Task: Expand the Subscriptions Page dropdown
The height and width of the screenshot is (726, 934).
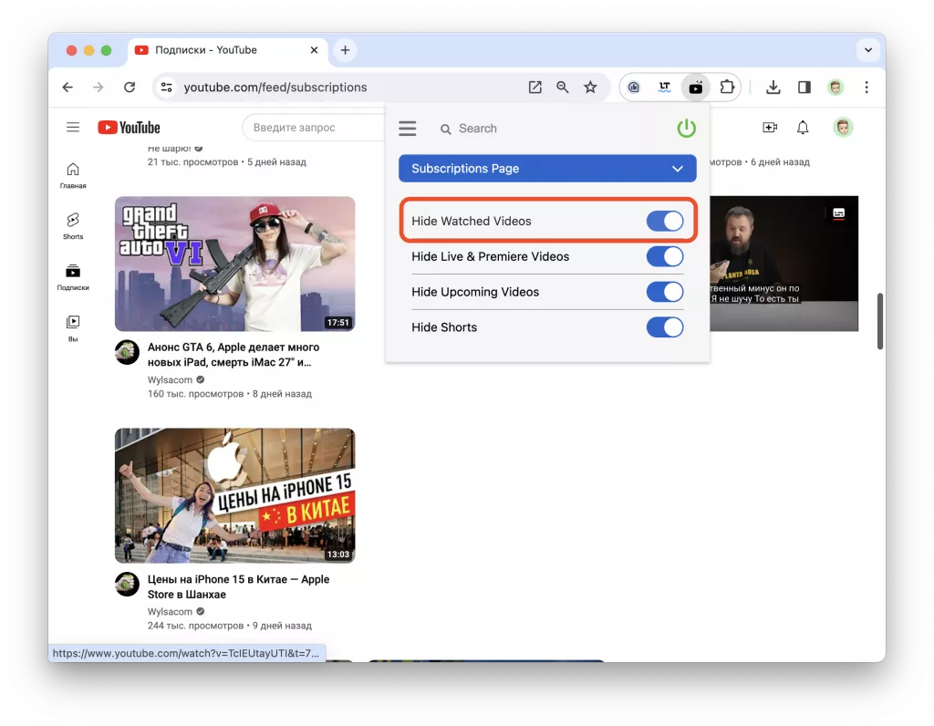Action: click(678, 169)
